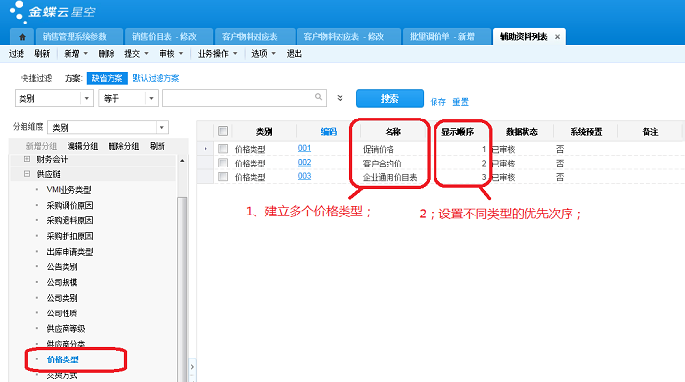685x382 pixels.
Task: Expand the 审核 toolbar dropdown
Action: [x=181, y=53]
